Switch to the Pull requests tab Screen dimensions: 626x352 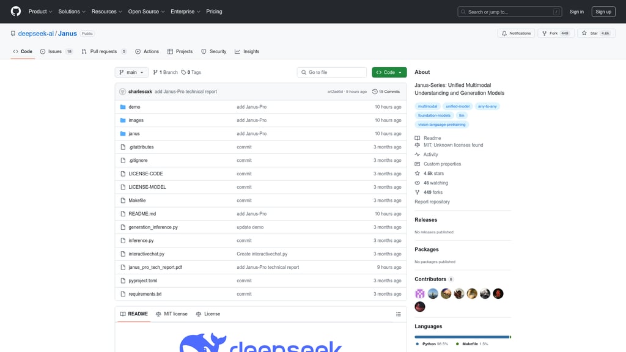[x=103, y=51]
